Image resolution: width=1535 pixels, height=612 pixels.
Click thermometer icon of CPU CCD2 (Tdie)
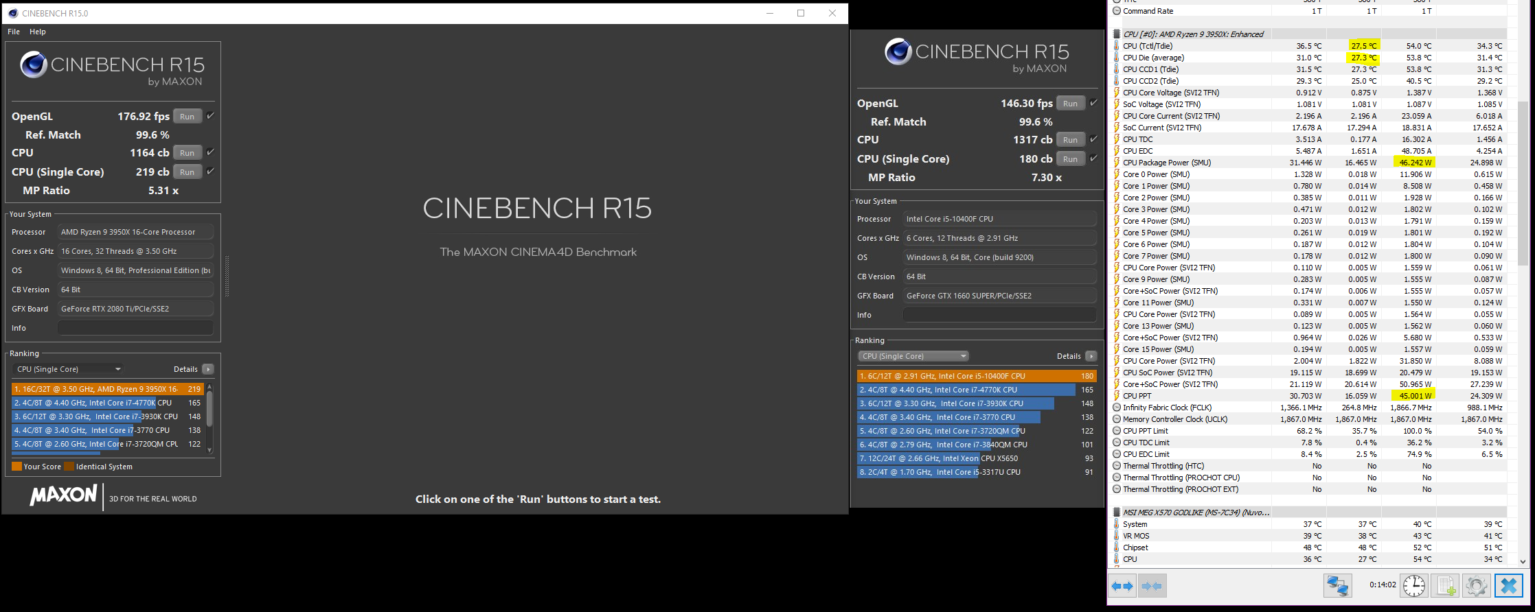1117,81
